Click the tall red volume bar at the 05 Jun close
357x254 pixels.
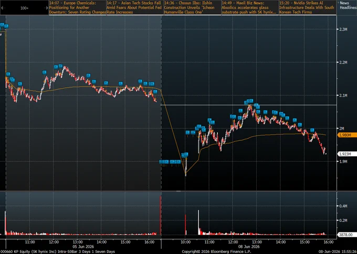coord(161,216)
